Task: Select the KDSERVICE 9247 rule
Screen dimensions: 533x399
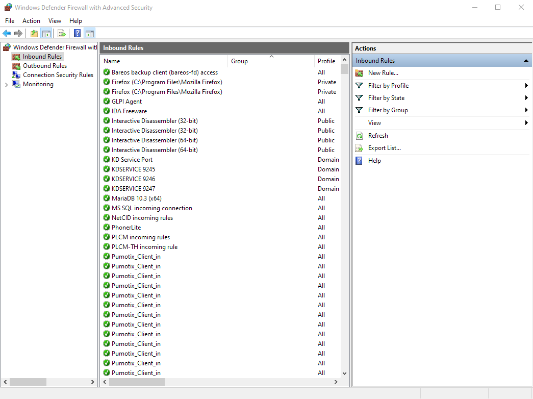Action: point(133,188)
